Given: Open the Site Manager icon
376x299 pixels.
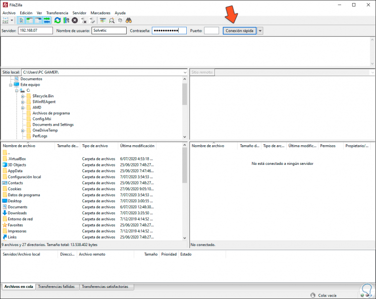Looking at the screenshot, I should (x=5, y=20).
